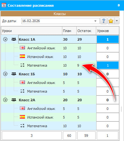Click group people icon for Класс 2А

(x=14, y=100)
